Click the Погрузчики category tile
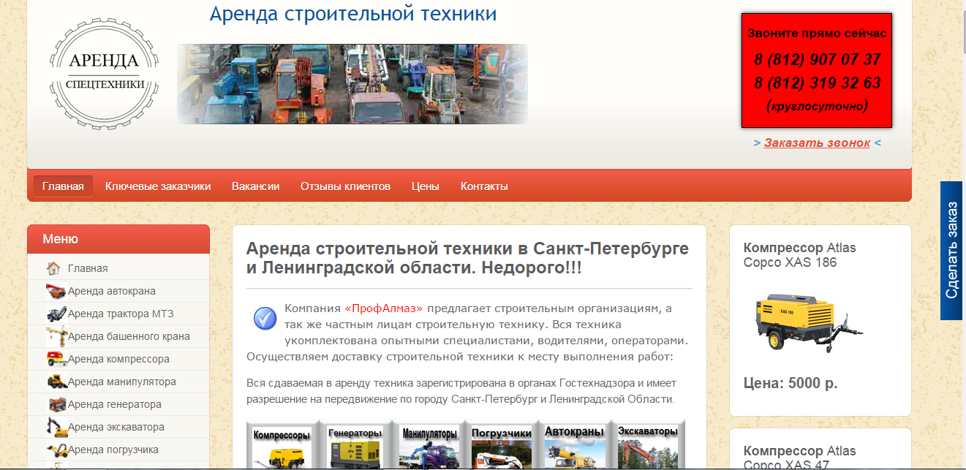The width and height of the screenshot is (966, 470). click(502, 445)
